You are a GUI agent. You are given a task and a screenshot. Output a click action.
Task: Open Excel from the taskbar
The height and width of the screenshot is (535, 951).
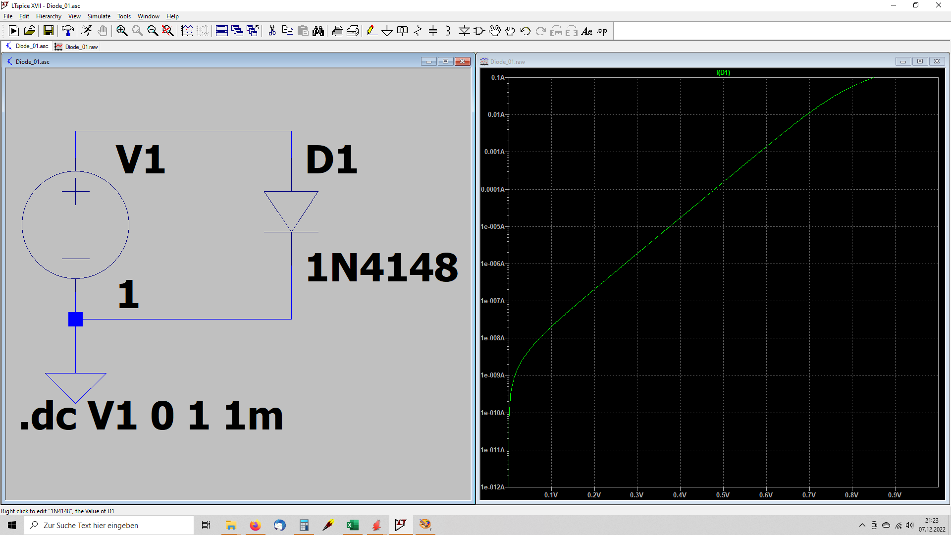pos(353,525)
